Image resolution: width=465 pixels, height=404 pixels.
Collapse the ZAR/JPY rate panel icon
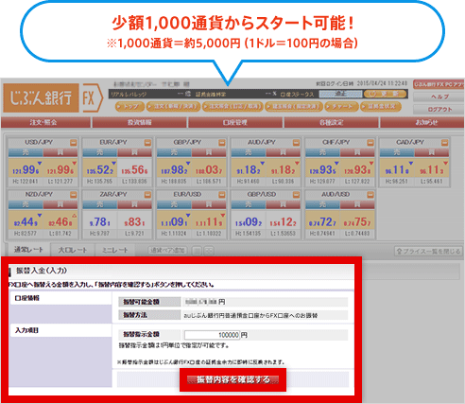[x=147, y=195]
